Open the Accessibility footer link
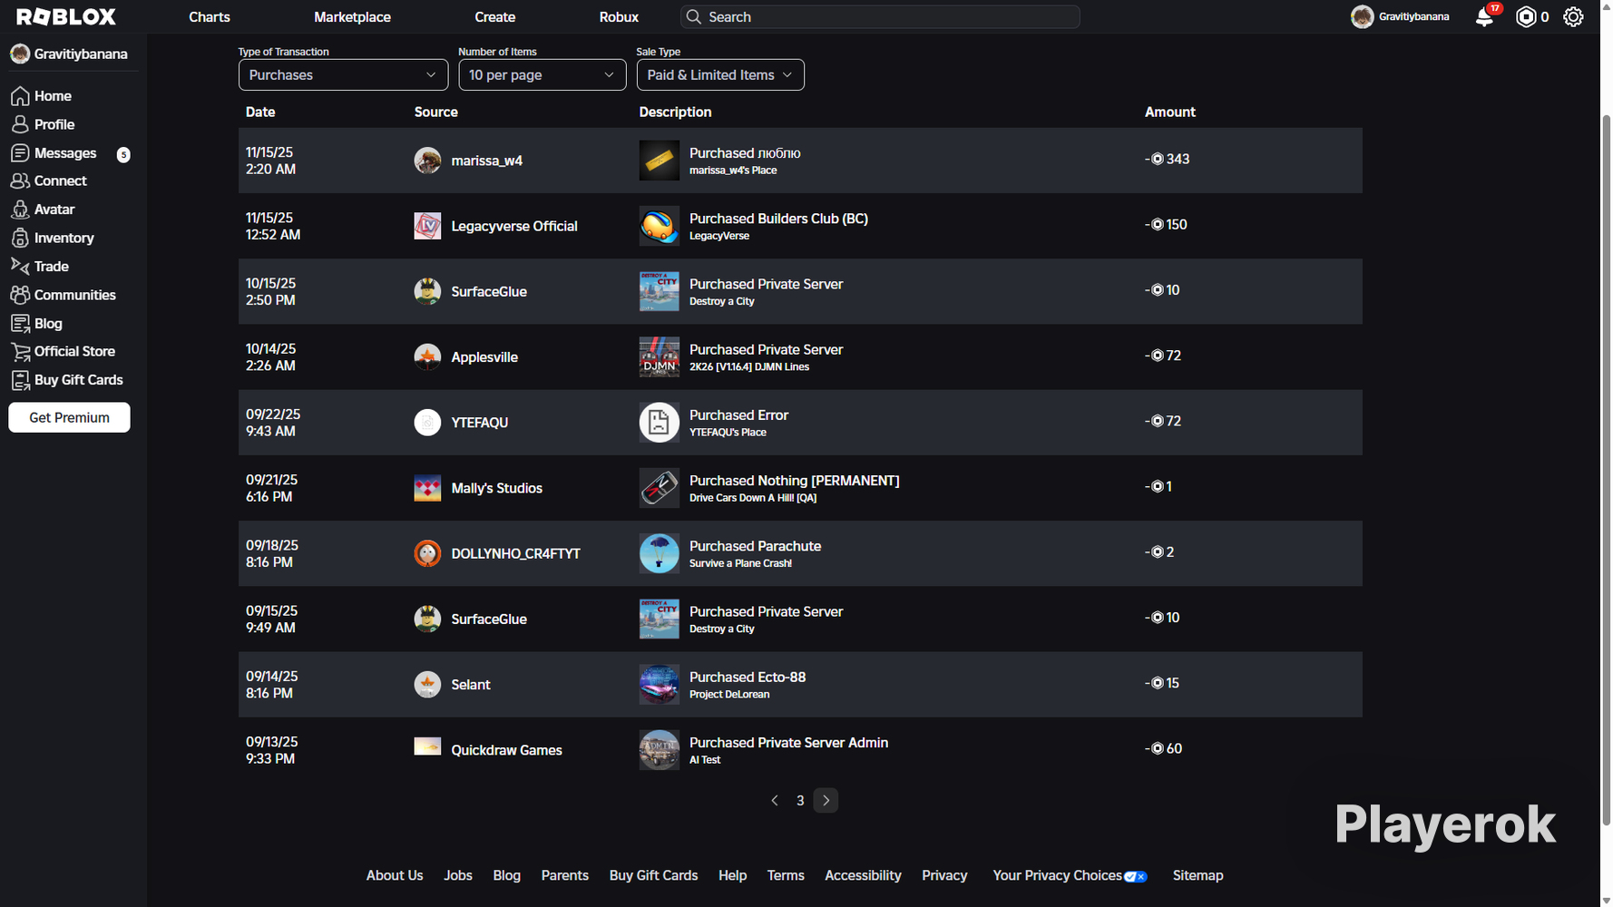The height and width of the screenshot is (907, 1613). click(x=863, y=876)
